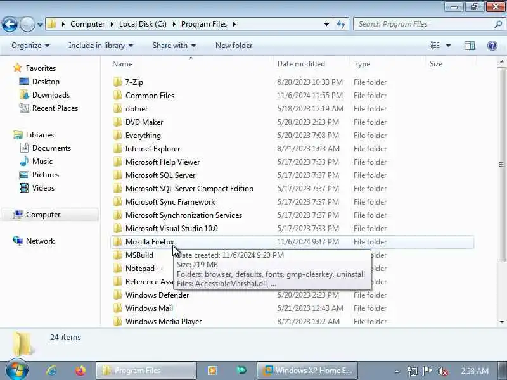Open the view options dropdown arrow
This screenshot has height=380, width=507.
(449, 46)
